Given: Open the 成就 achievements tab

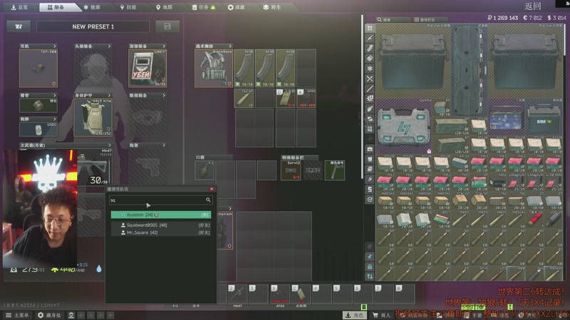Looking at the screenshot, I should [x=237, y=7].
